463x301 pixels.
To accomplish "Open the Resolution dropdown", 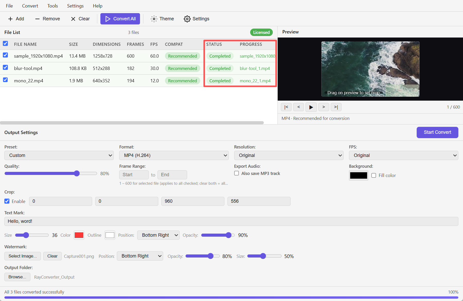I will tap(289, 155).
